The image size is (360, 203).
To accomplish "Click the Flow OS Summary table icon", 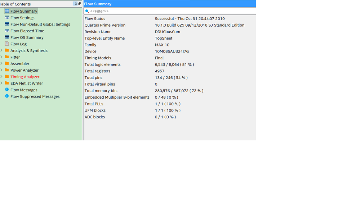I will pos(7,37).
